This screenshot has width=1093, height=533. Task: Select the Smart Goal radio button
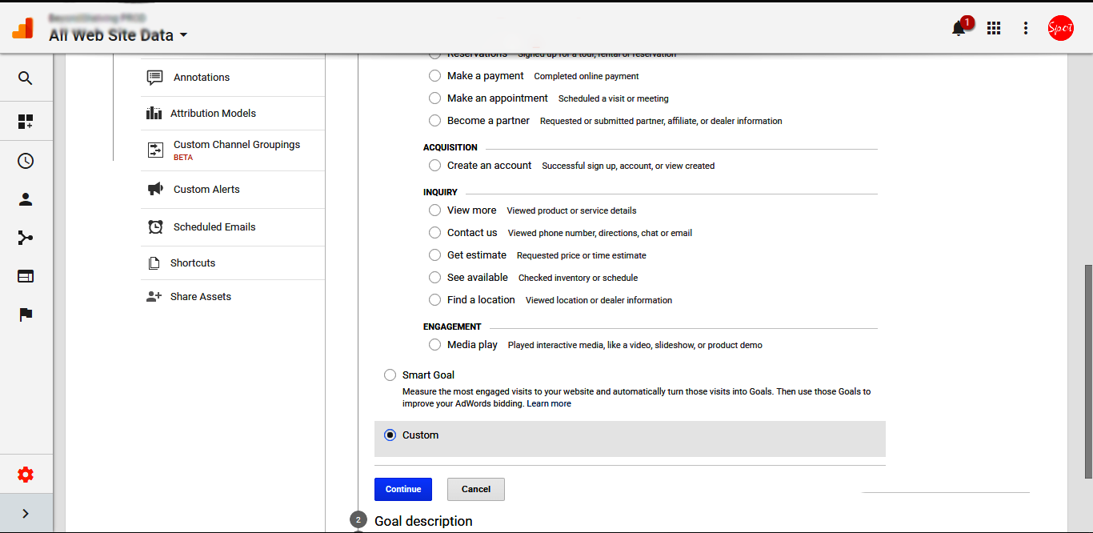[390, 375]
